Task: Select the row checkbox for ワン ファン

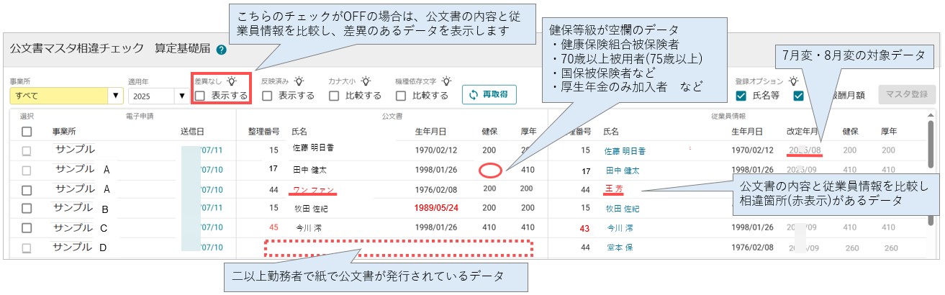Action: tap(27, 189)
